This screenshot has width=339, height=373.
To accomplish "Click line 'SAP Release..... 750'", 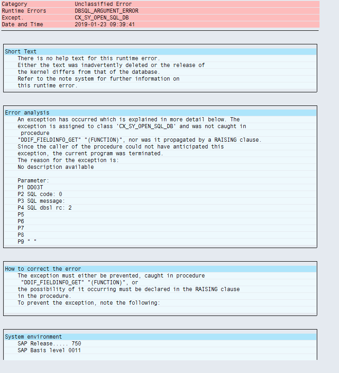I will 49,344.
